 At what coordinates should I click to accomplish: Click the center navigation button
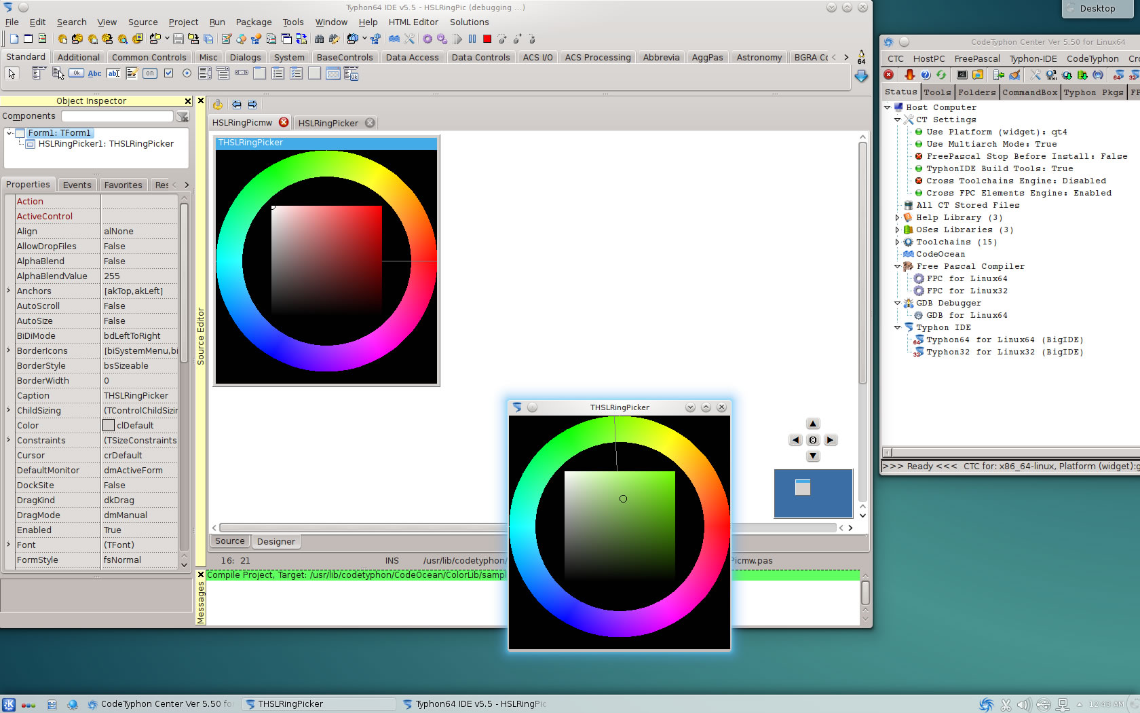coord(813,440)
